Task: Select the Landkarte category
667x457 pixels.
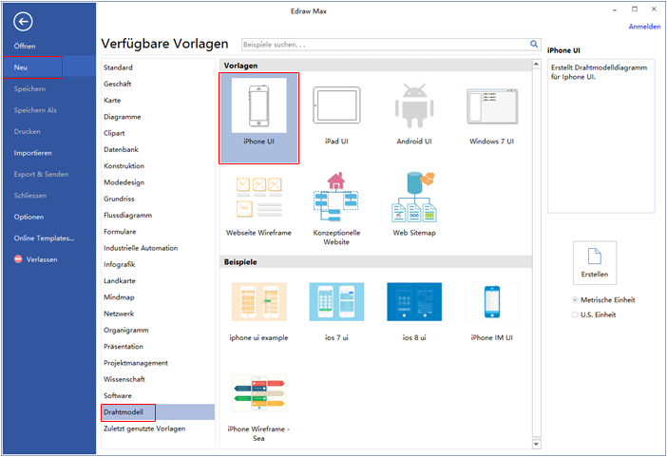Action: tap(120, 281)
